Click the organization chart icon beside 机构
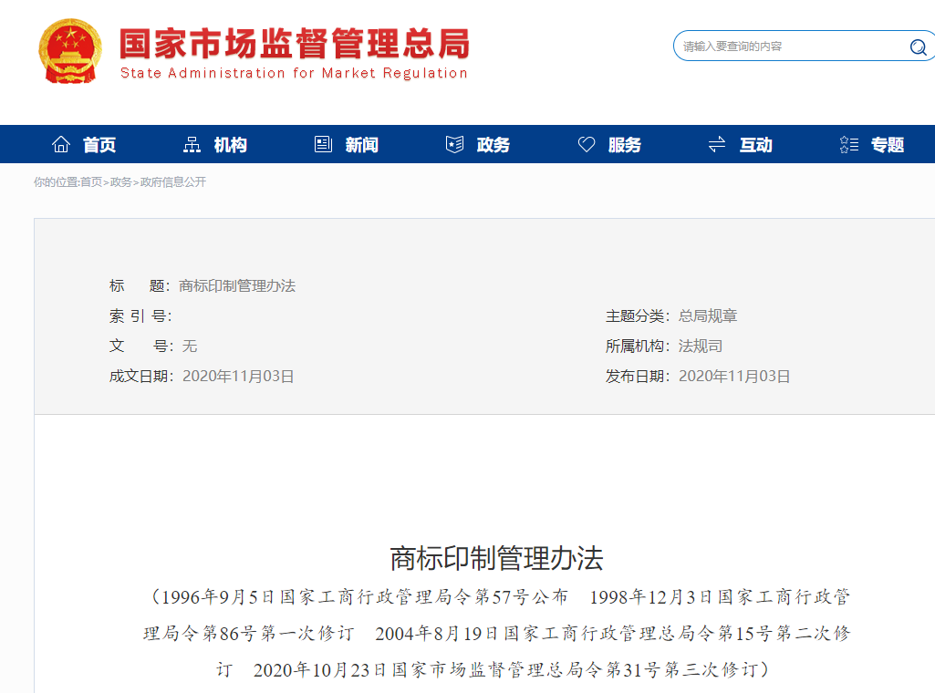Viewport: 935px width, 693px height. point(192,145)
